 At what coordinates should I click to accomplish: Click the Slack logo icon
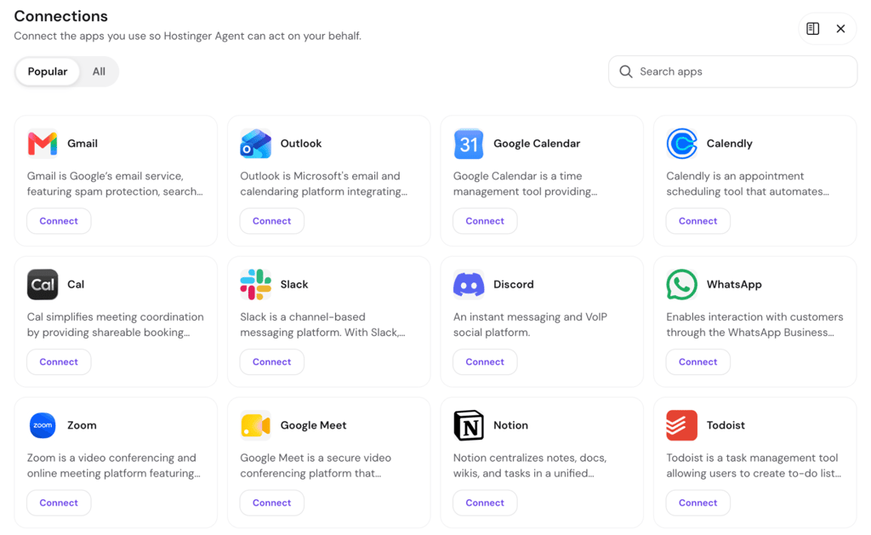[x=255, y=284]
